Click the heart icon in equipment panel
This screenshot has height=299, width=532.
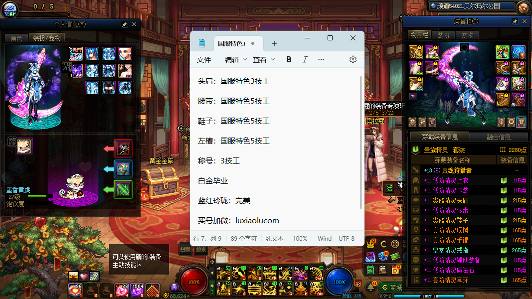point(413,96)
